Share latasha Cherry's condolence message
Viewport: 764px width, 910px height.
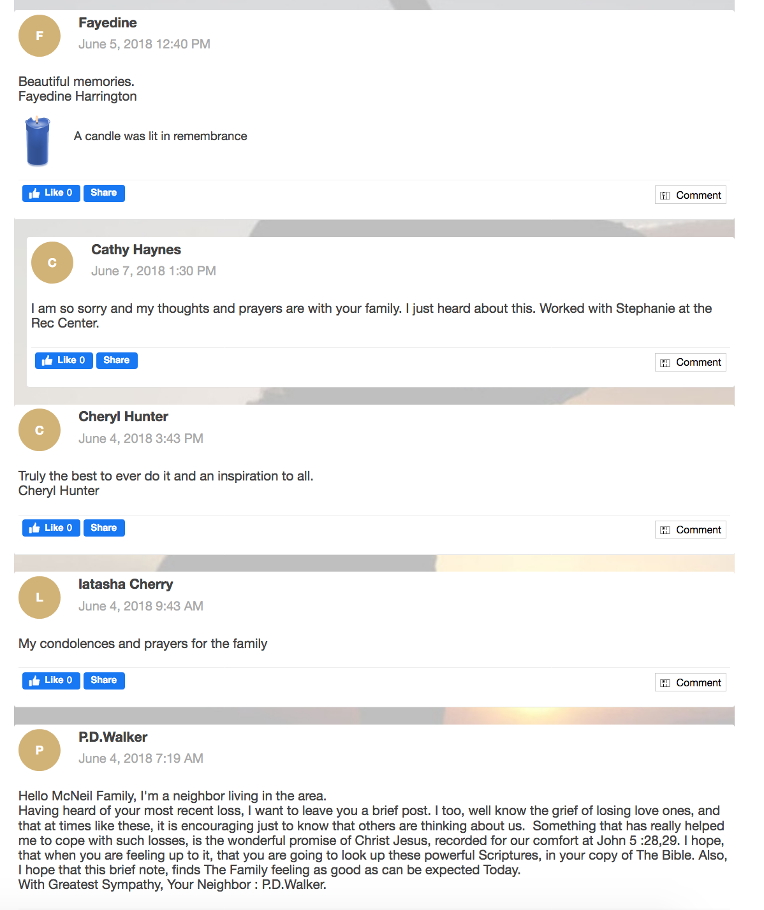pyautogui.click(x=104, y=681)
